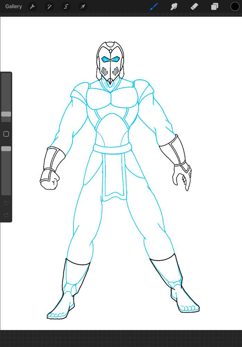Select the Smudge finger tool
Viewport: 242px width, 347px height.
(174, 6)
